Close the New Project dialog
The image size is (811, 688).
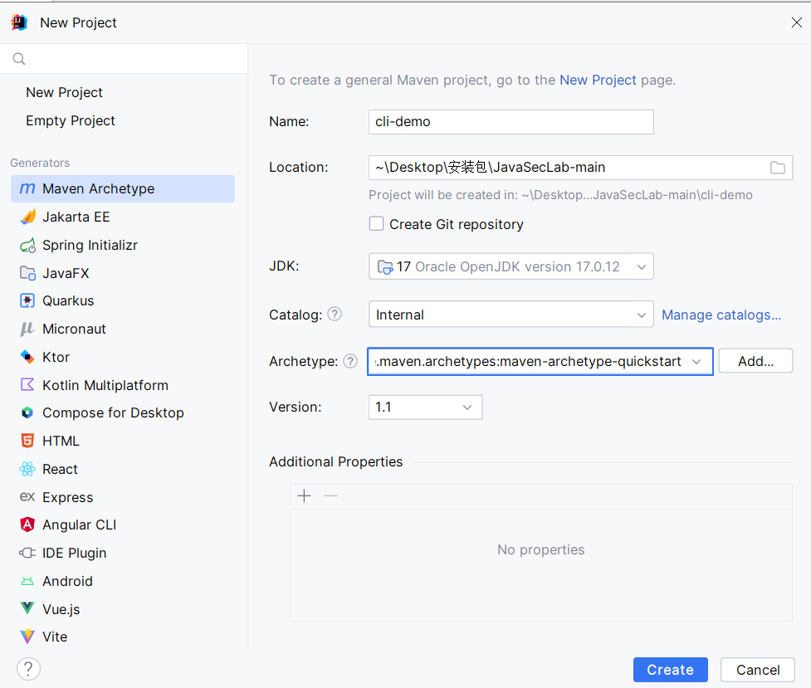point(797,22)
